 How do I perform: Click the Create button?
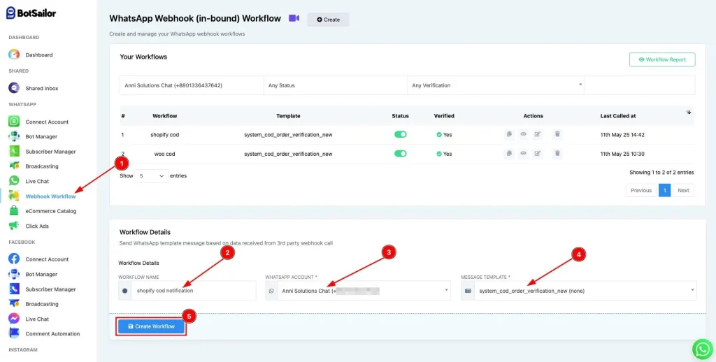click(x=329, y=20)
